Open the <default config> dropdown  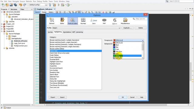(x=38, y=5)
